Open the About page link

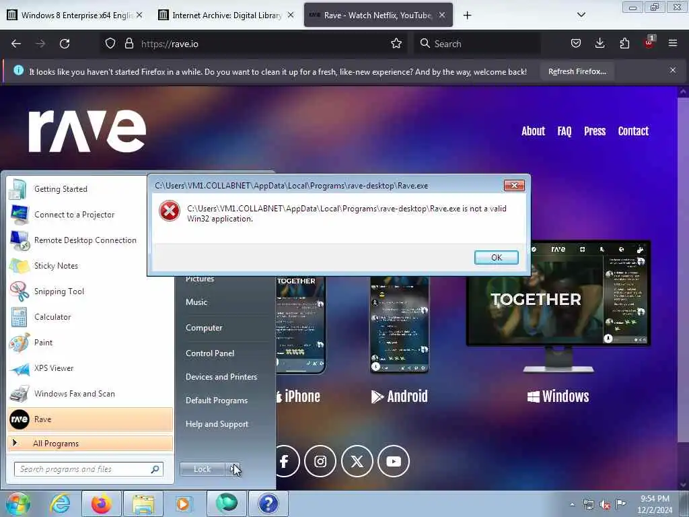(533, 131)
